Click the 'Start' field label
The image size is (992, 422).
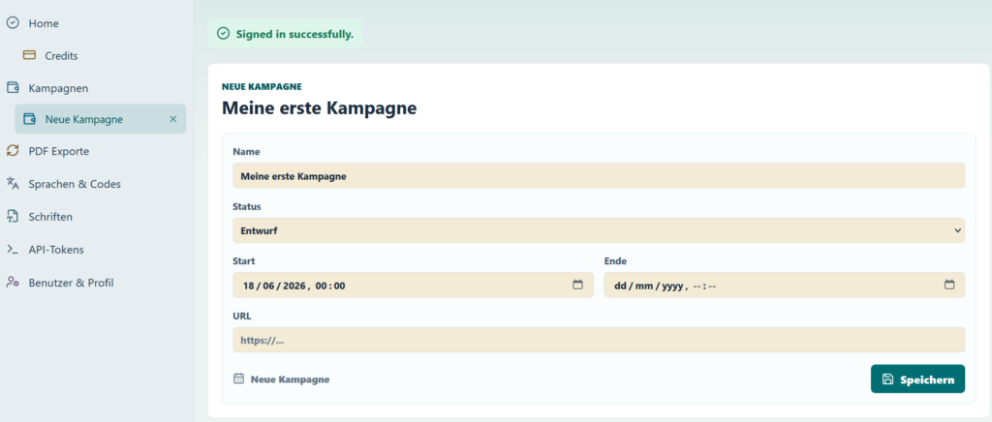(x=243, y=261)
